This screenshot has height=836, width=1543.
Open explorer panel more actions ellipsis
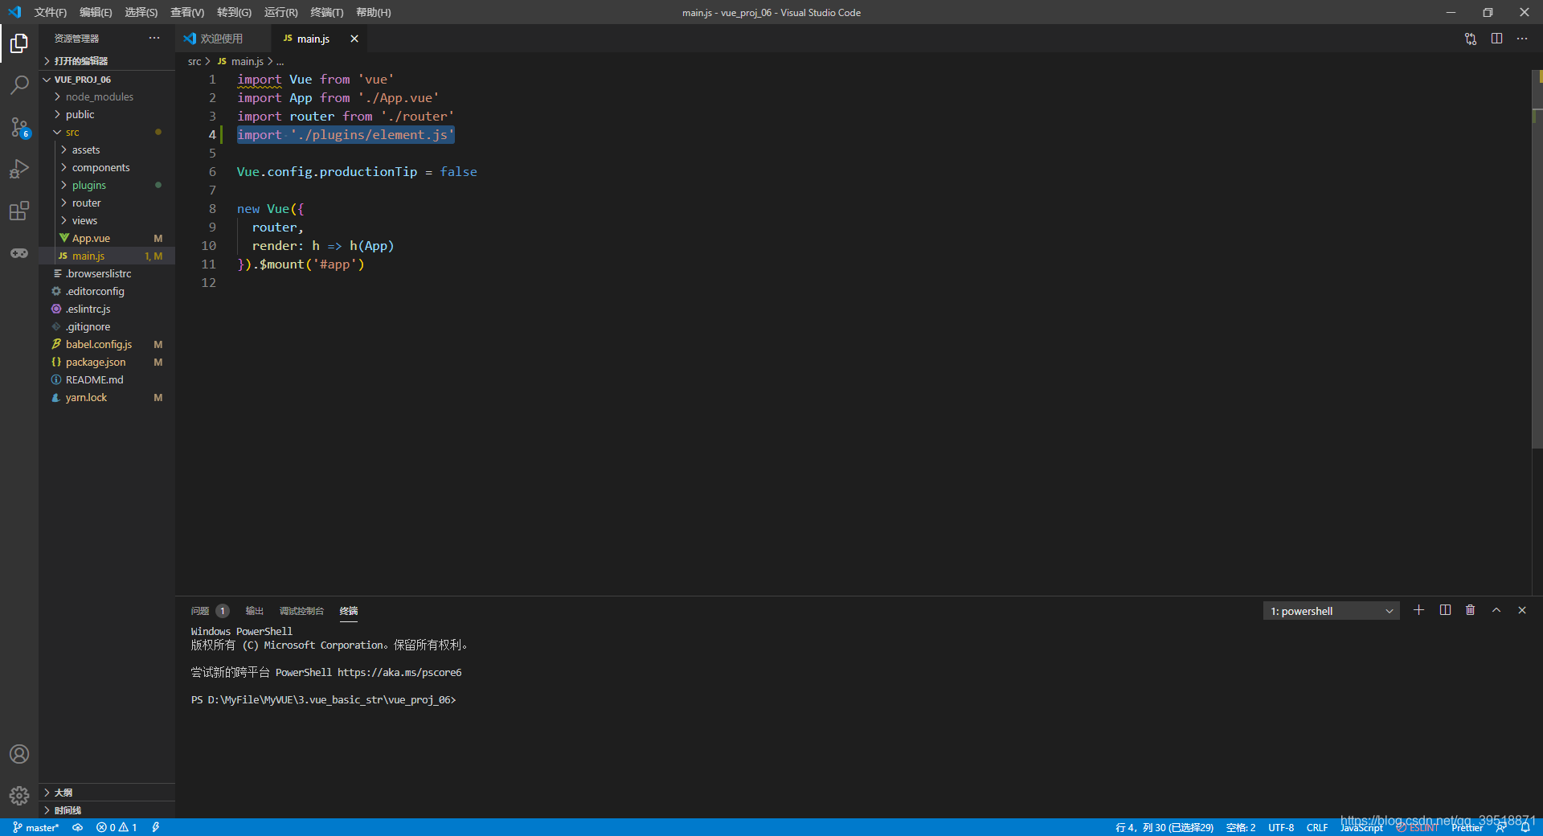(x=154, y=38)
